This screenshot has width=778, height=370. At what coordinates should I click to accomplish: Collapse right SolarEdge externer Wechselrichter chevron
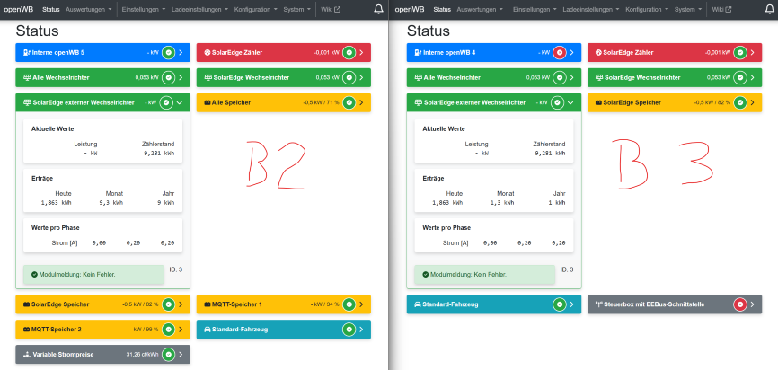point(570,102)
